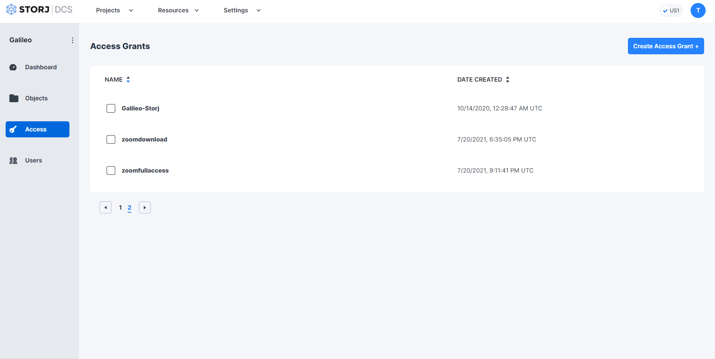Expand the Projects dropdown chevron
Screen dimensions: 715x359
click(131, 10)
